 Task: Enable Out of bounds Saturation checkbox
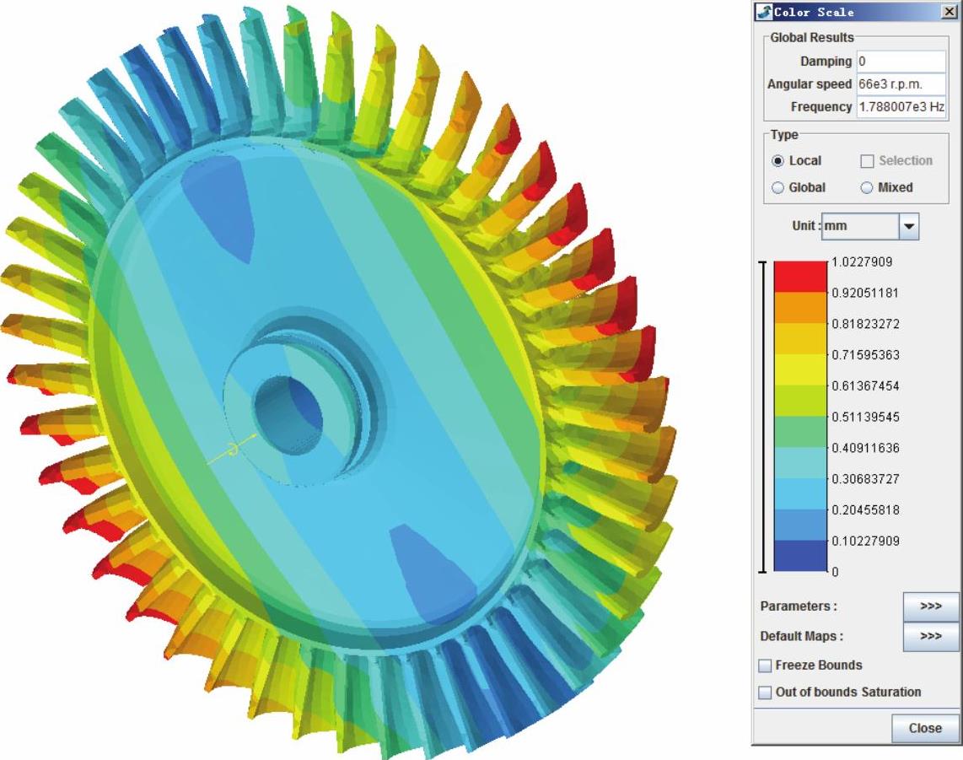765,693
